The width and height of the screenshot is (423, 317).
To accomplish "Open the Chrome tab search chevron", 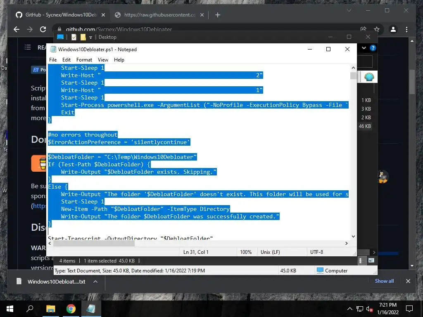I will pos(349,10).
